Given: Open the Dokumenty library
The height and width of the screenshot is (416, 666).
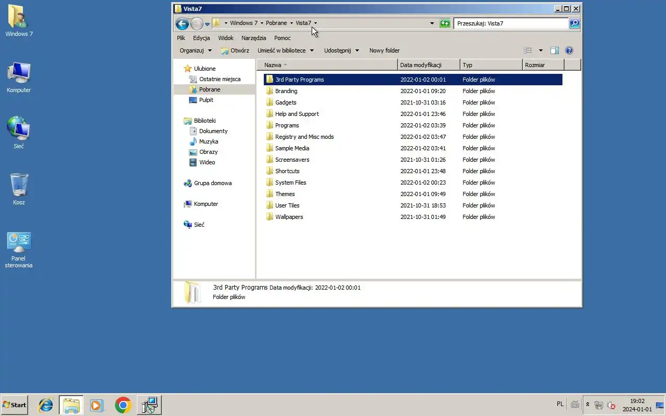Looking at the screenshot, I should coord(208,131).
